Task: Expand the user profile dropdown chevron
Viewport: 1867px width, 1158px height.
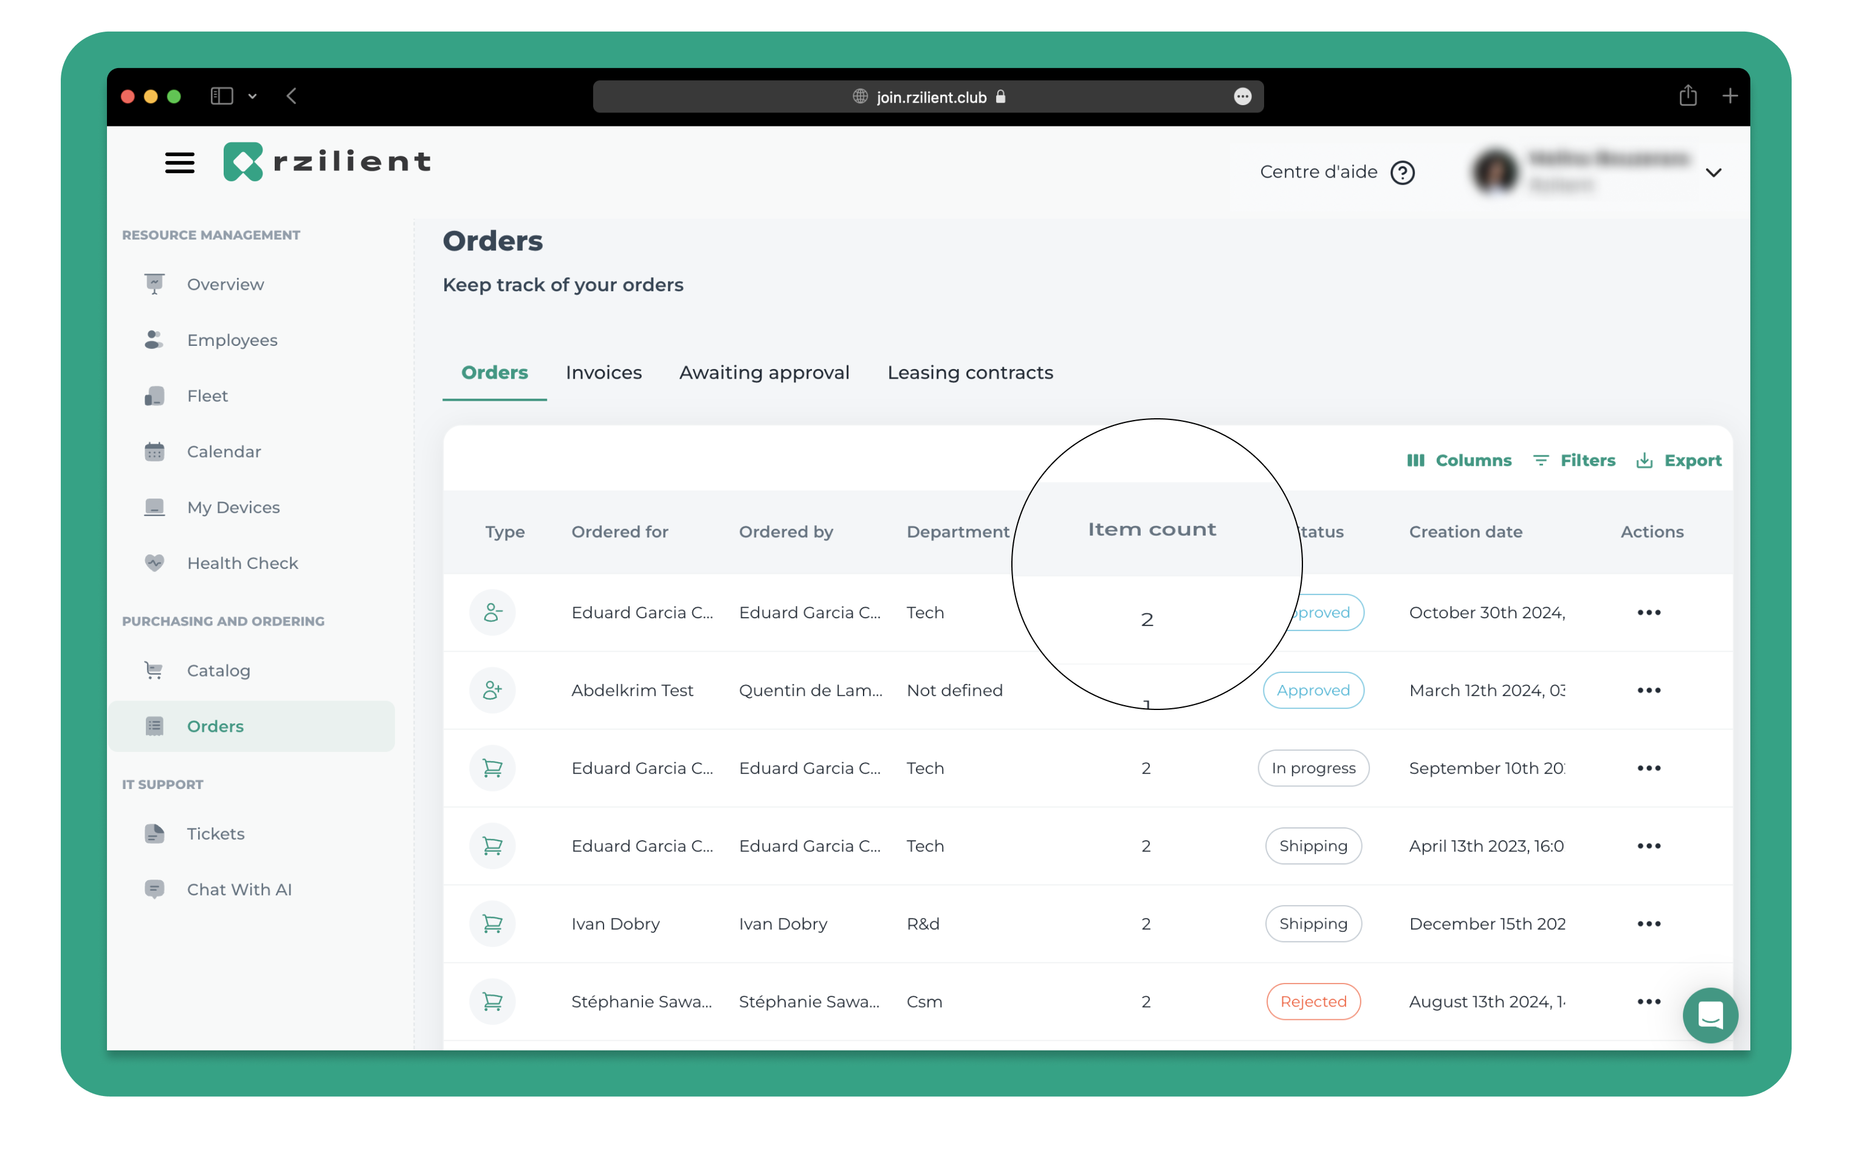Action: [1713, 173]
